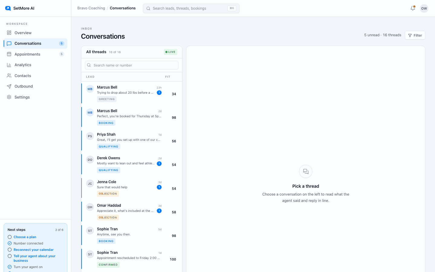Click the DO avatar for Derek Owens
This screenshot has width=435, height=272.
(90, 160)
